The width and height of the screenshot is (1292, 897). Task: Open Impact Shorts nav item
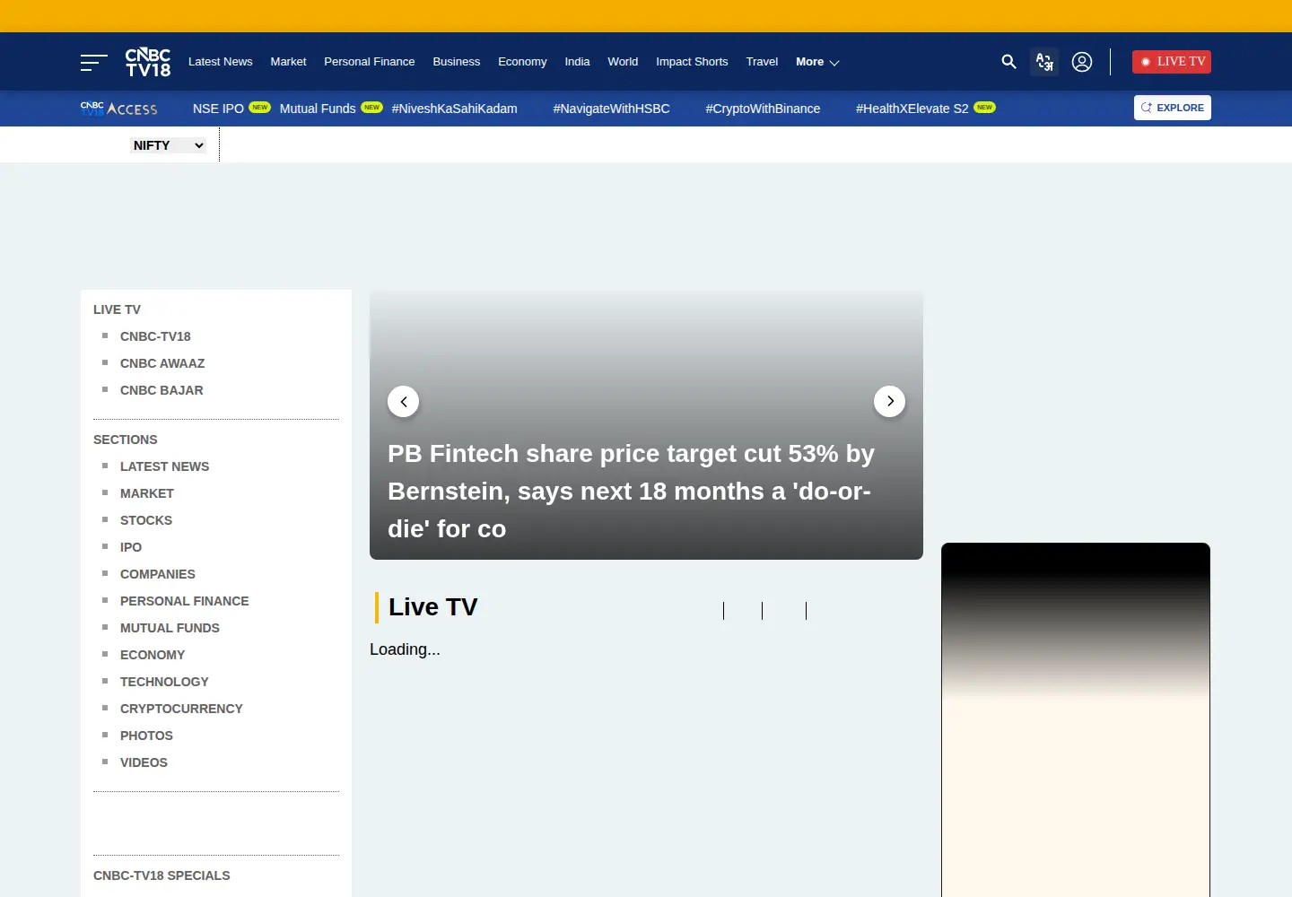692,62
